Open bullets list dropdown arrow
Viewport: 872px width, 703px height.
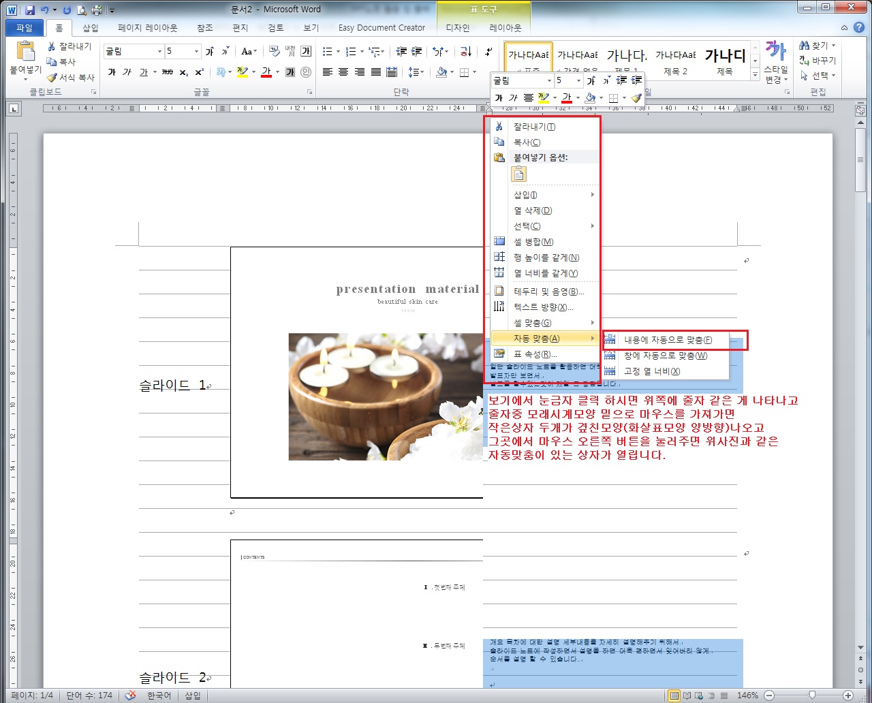coord(337,52)
